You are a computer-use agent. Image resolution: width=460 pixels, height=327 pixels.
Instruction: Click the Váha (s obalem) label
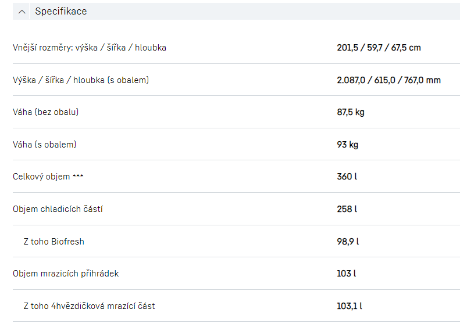point(44,145)
